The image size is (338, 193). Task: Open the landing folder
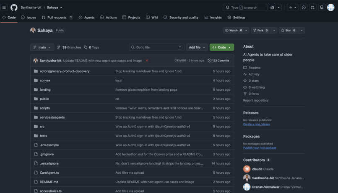pos(45,89)
